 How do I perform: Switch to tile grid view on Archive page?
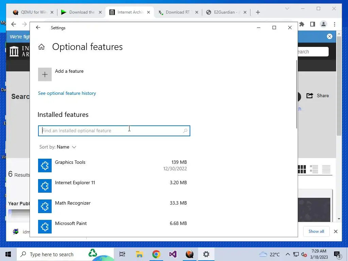coord(302,169)
